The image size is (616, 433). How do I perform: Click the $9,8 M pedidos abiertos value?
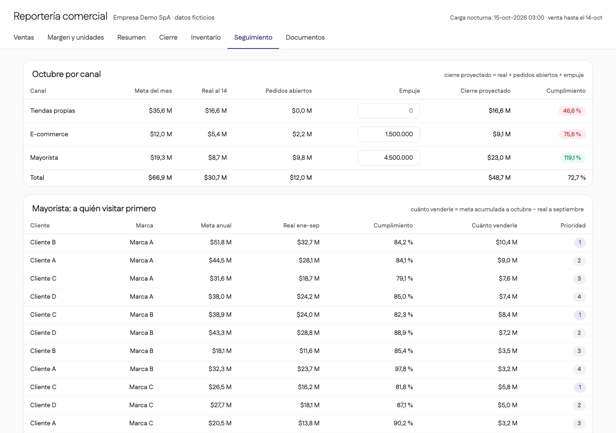coord(302,158)
